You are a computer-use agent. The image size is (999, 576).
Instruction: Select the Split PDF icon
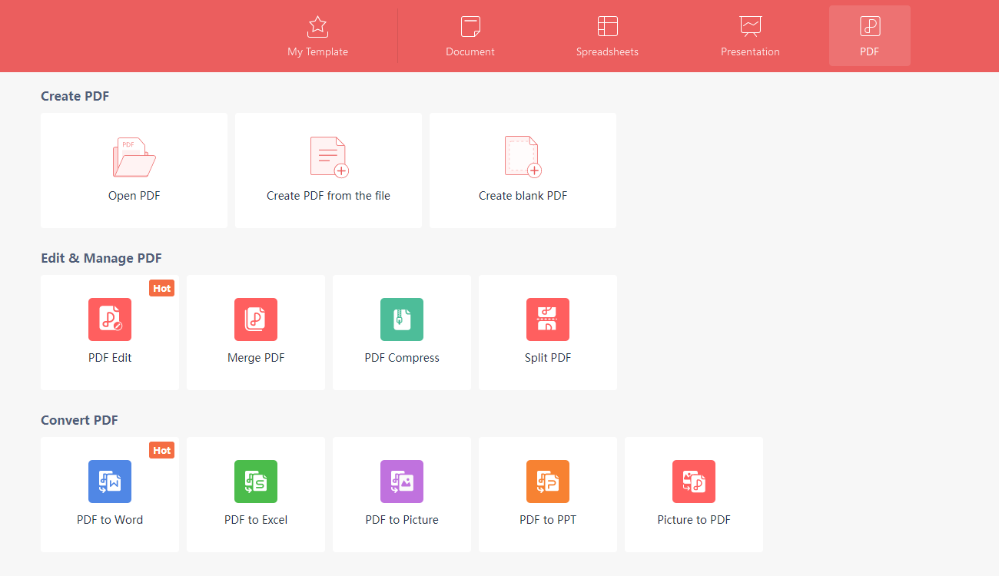point(547,319)
